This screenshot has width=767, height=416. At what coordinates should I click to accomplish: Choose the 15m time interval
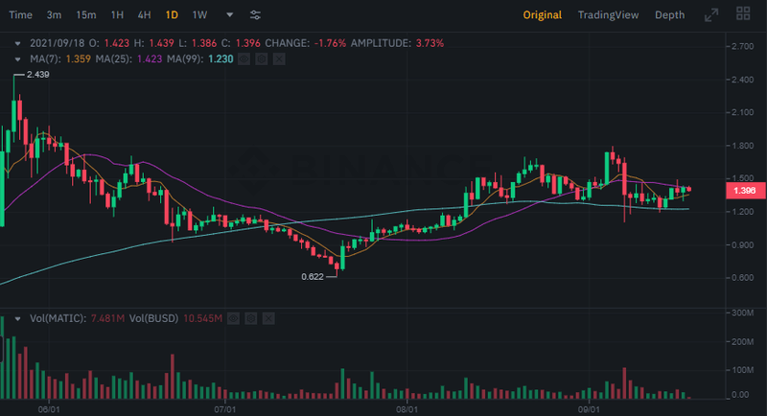[x=86, y=15]
